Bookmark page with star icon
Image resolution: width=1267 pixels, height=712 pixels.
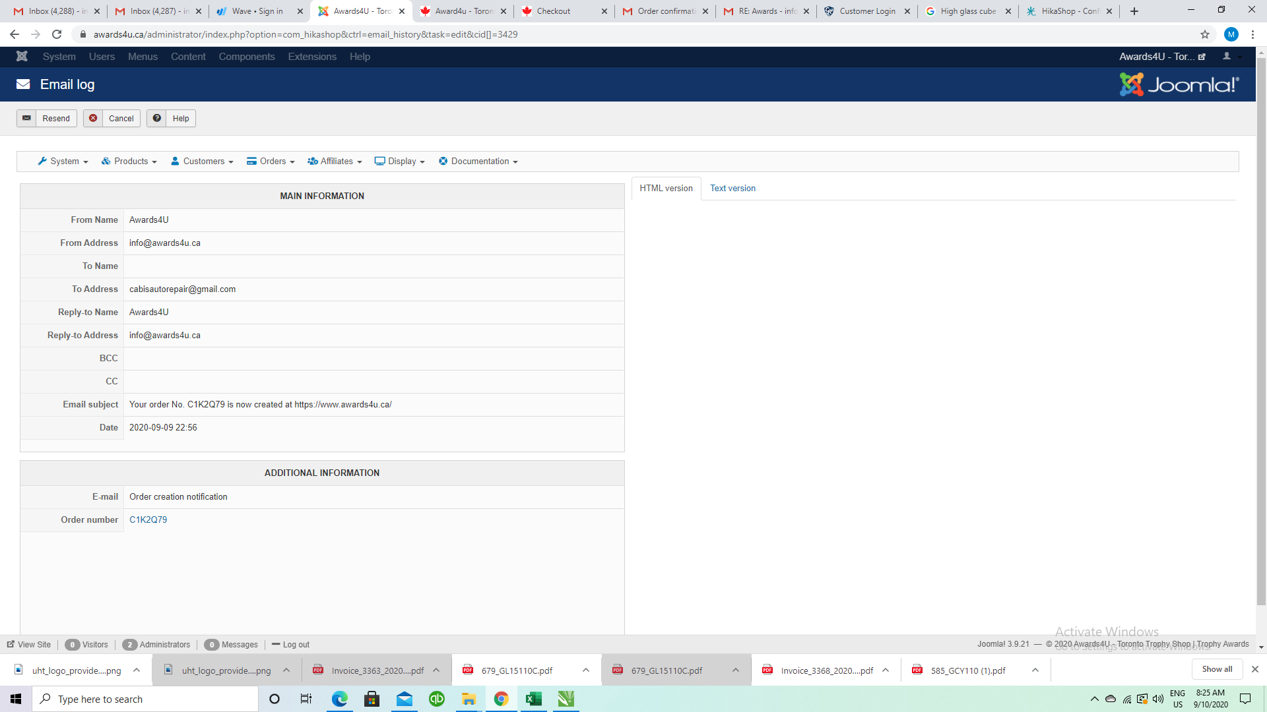click(1204, 34)
